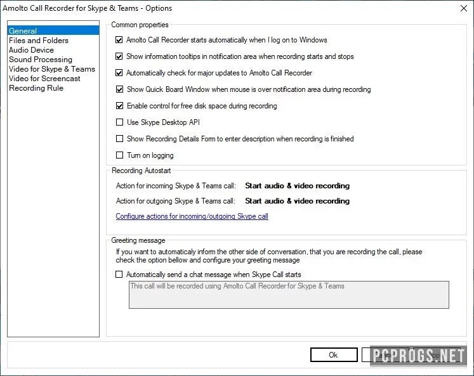Click the outgoing call 'Start audio & video recording' text

coord(297,201)
